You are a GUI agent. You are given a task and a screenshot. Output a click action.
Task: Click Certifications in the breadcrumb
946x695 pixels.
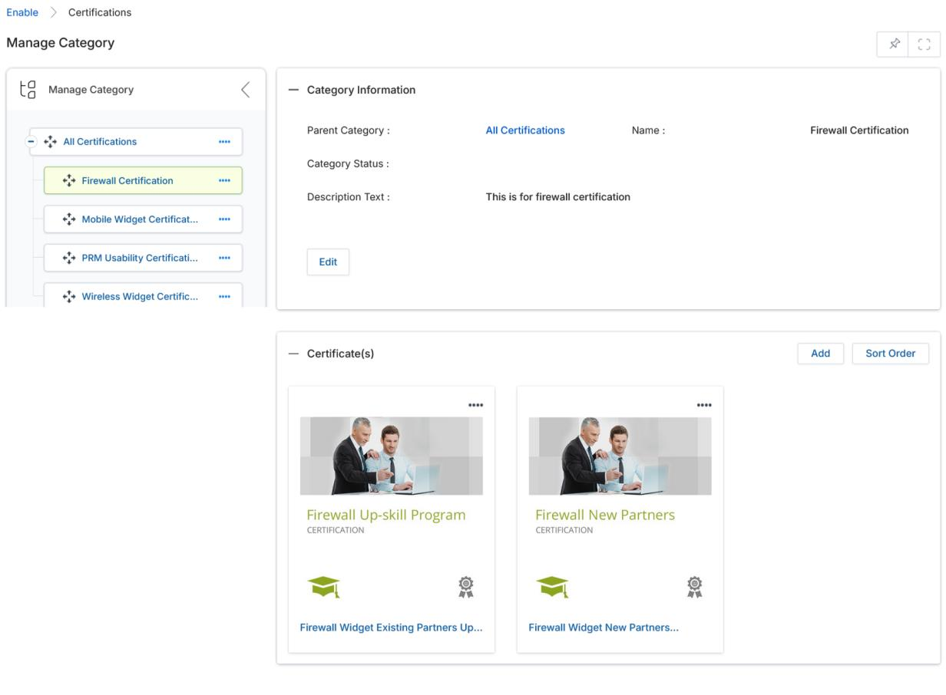coord(100,12)
